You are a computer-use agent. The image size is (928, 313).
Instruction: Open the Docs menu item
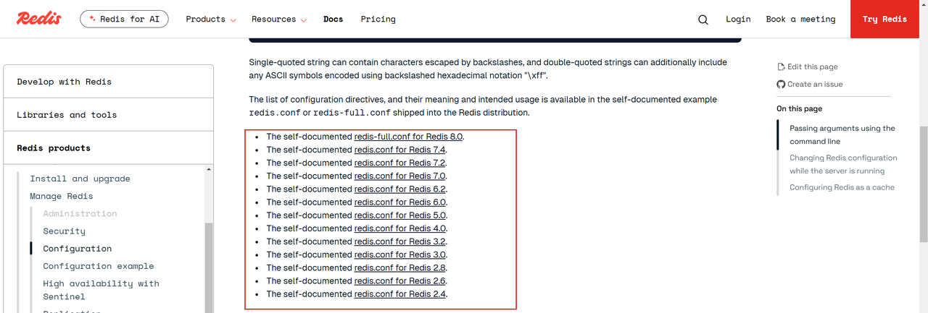click(x=333, y=20)
